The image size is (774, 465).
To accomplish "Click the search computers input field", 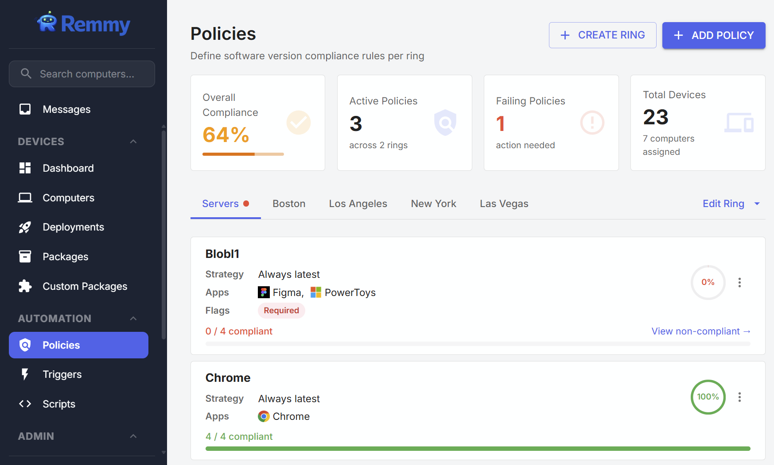I will coord(82,74).
